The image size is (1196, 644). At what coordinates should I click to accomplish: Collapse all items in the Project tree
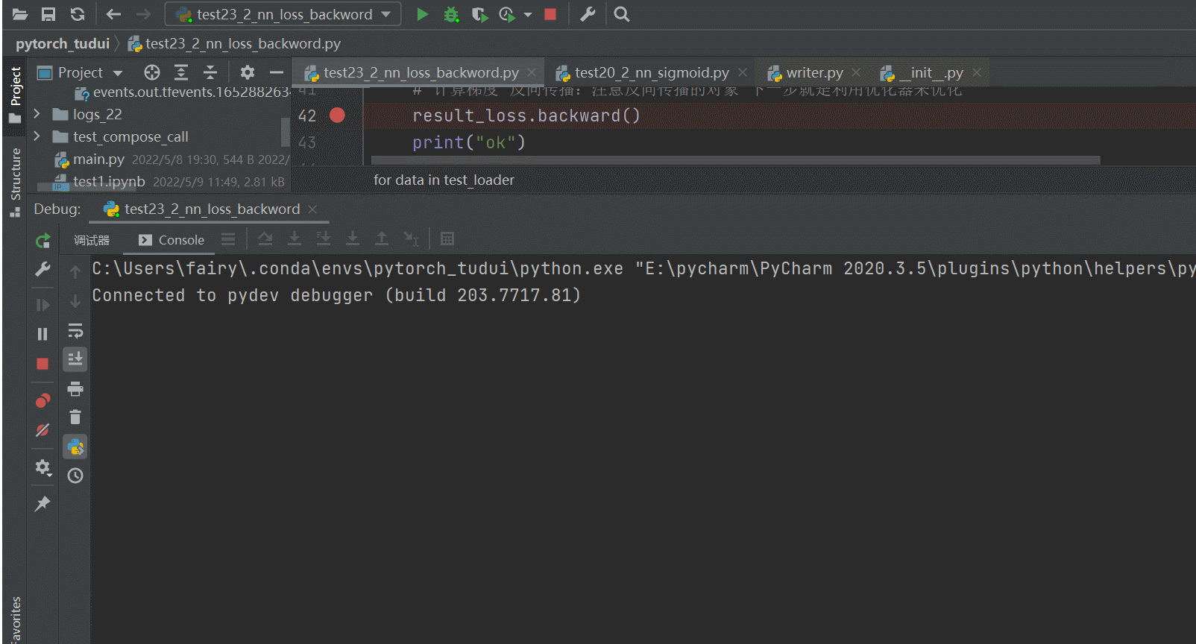coord(210,72)
